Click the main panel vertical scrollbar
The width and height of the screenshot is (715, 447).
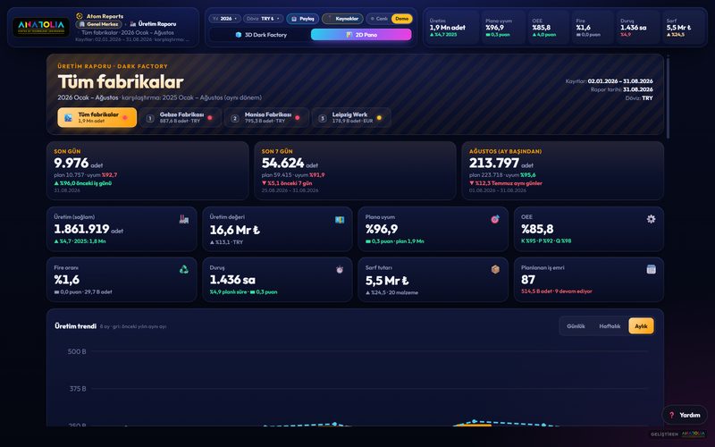click(x=668, y=97)
